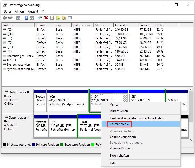Click the connect drive icon in the toolbar

(x=40, y=18)
